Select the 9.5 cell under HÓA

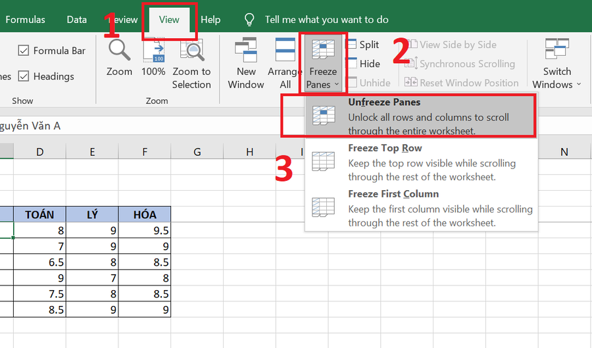145,230
